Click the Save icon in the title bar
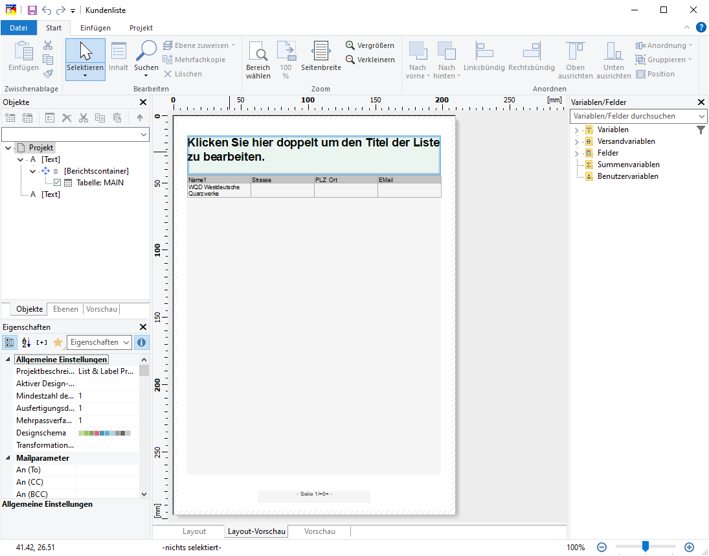 click(32, 10)
